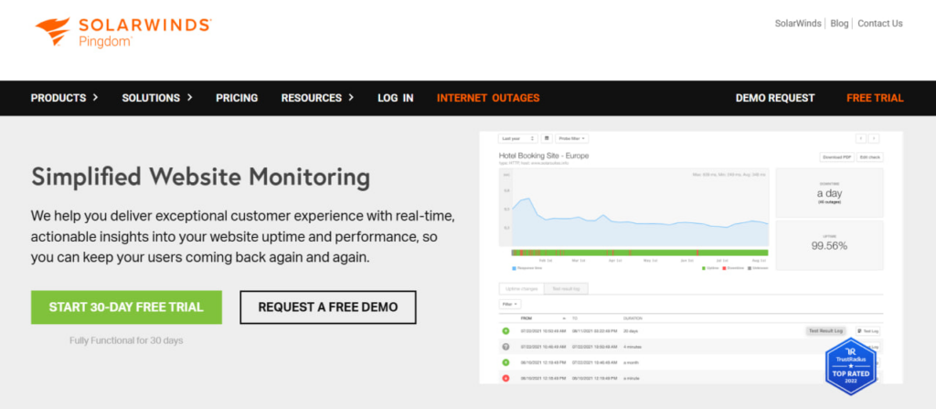Click the Download PDF button

[837, 157]
